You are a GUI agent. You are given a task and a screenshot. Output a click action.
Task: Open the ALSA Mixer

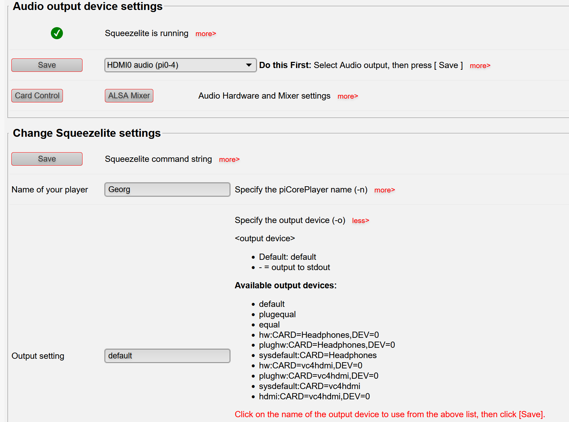coord(129,96)
